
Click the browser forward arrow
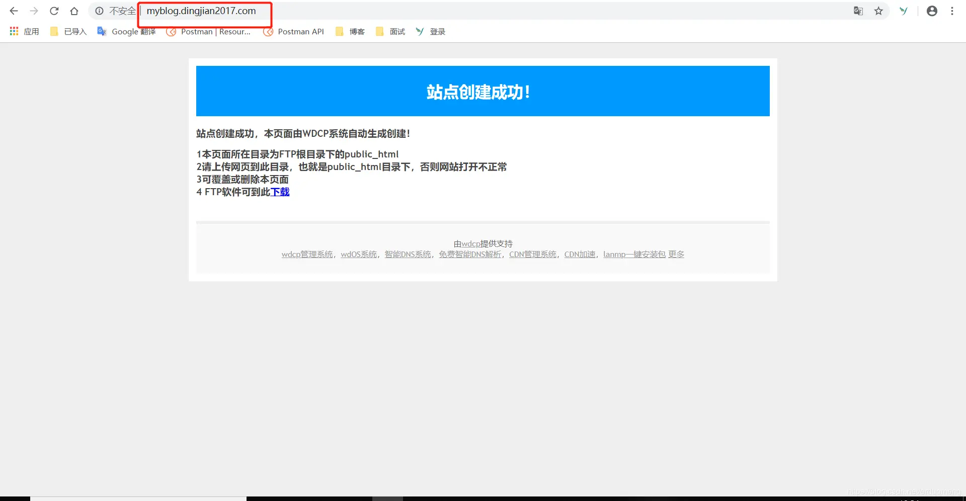click(34, 11)
